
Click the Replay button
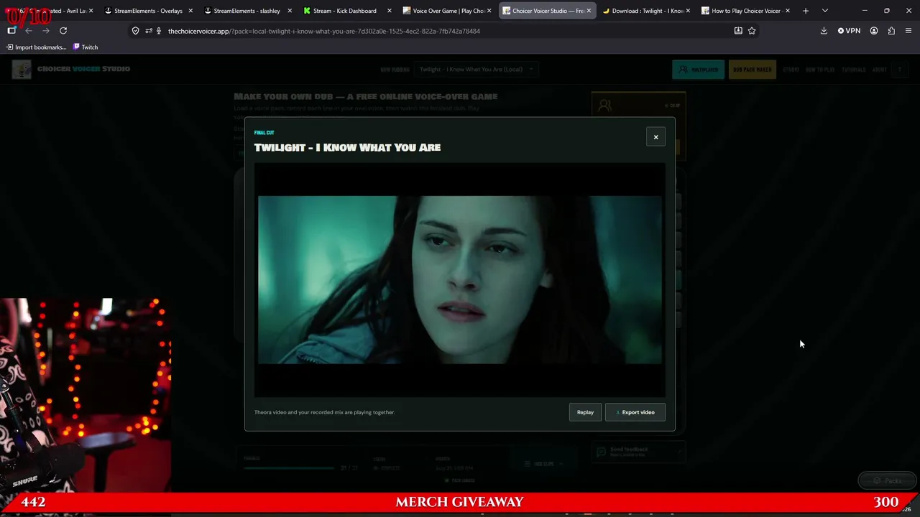tap(585, 412)
